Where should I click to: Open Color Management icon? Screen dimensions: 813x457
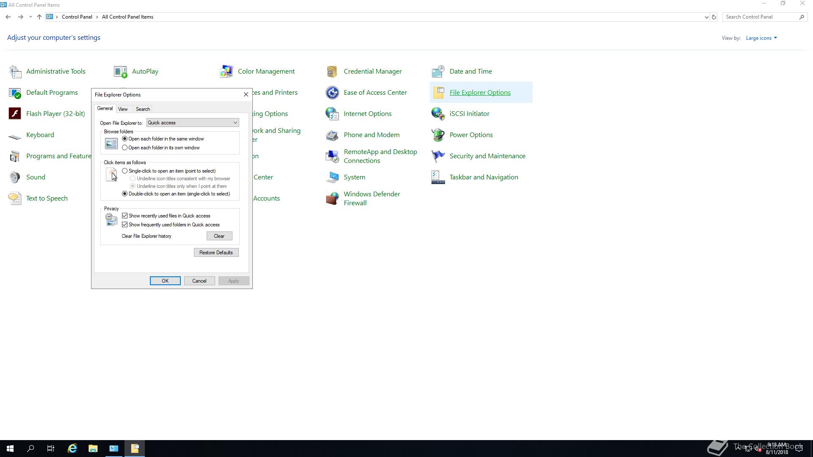pos(227,72)
